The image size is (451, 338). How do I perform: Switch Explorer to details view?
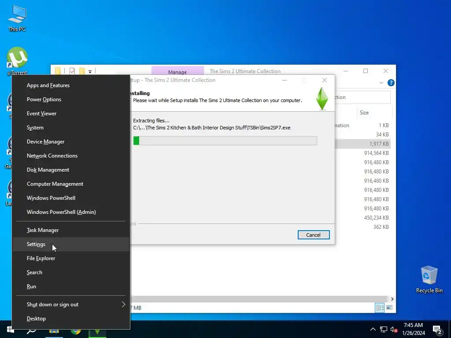pos(380,308)
